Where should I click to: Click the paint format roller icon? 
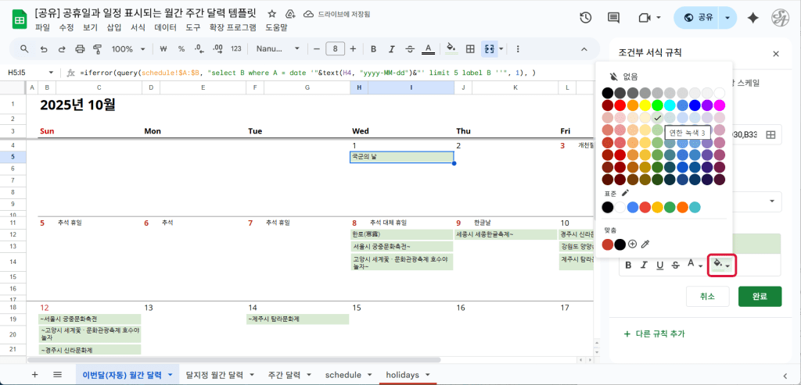tap(98, 48)
